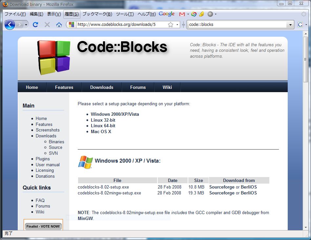This screenshot has width=311, height=240.
Task: Expand the search box dropdown arrow
Action: tap(290, 25)
